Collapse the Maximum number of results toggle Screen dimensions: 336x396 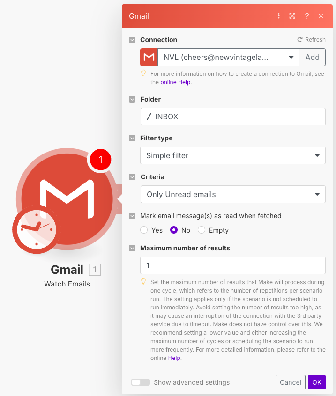point(132,248)
